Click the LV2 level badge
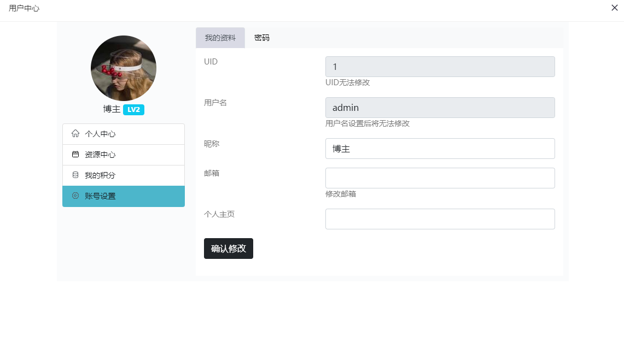Screen dimensions: 624x343 coord(133,110)
